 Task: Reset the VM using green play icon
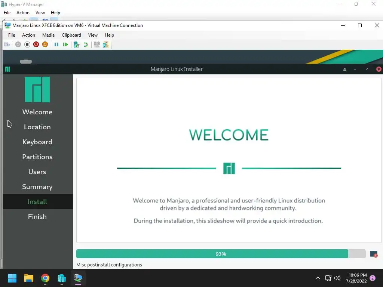pyautogui.click(x=65, y=44)
